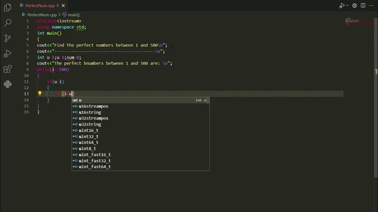Open the Python sidebar view
The width and height of the screenshot is (378, 212).
[x=8, y=85]
